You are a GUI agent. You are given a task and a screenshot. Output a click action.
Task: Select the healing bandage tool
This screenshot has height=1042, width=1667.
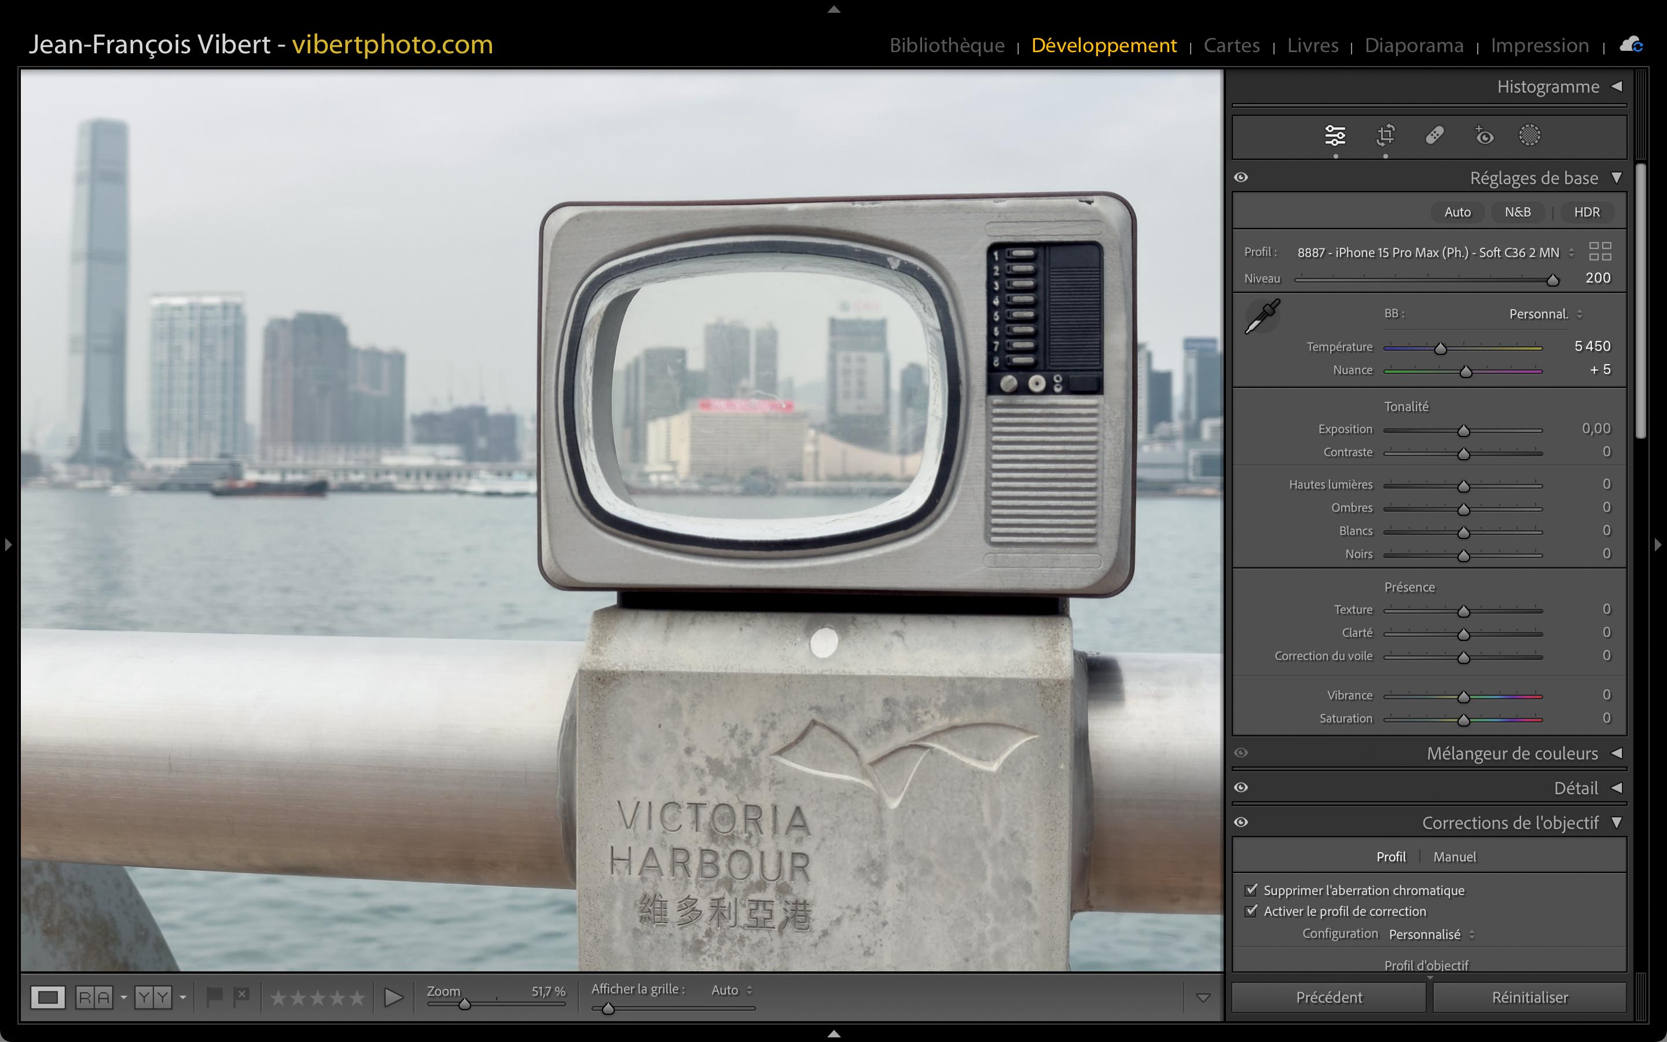pyautogui.click(x=1435, y=136)
